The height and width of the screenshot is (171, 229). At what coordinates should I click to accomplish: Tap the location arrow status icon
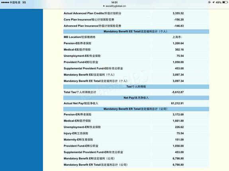[213, 2]
